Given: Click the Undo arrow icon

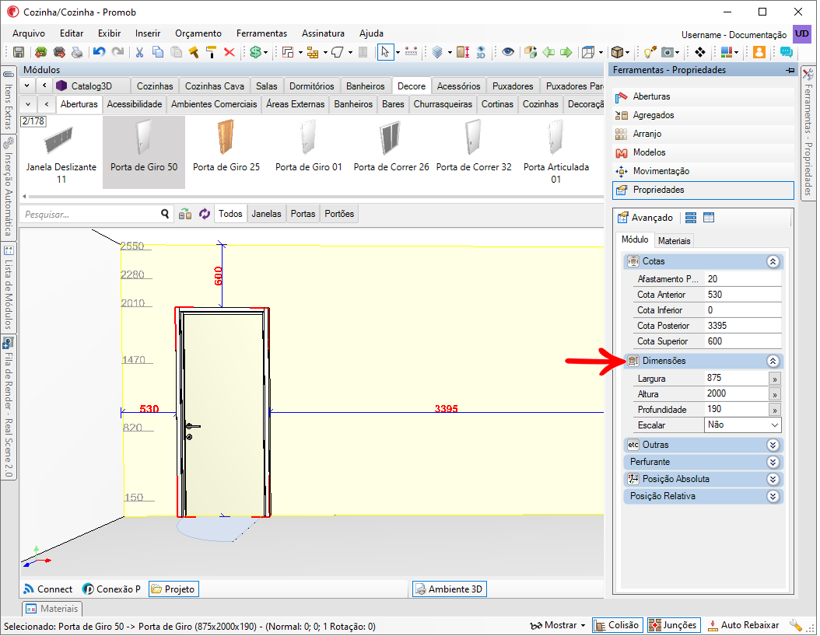Looking at the screenshot, I should (x=99, y=52).
